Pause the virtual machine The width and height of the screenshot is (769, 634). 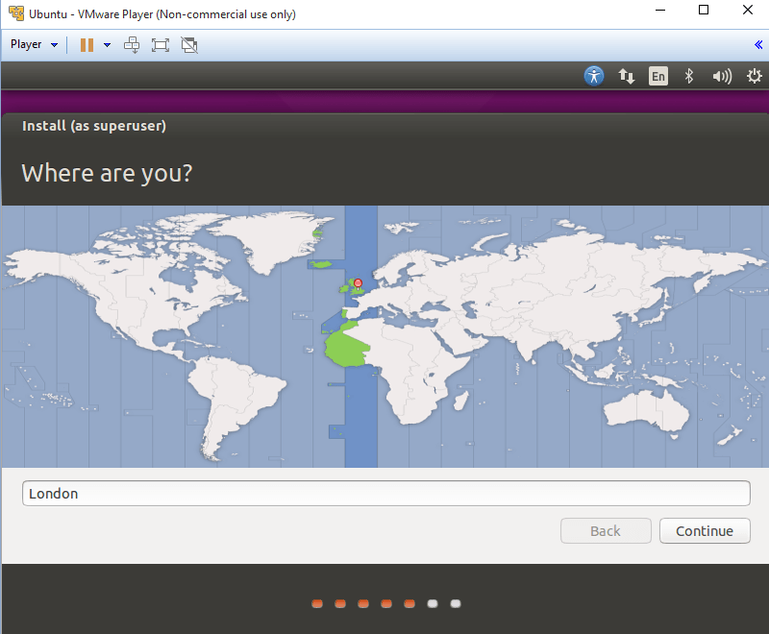tap(87, 44)
